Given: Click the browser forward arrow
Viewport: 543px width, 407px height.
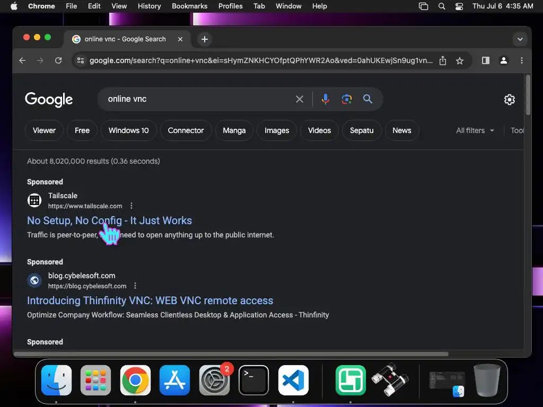Looking at the screenshot, I should 40,60.
